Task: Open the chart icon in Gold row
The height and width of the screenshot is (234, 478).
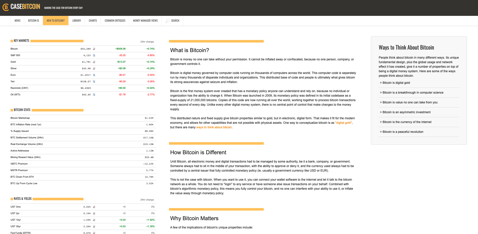Action: coord(94,62)
